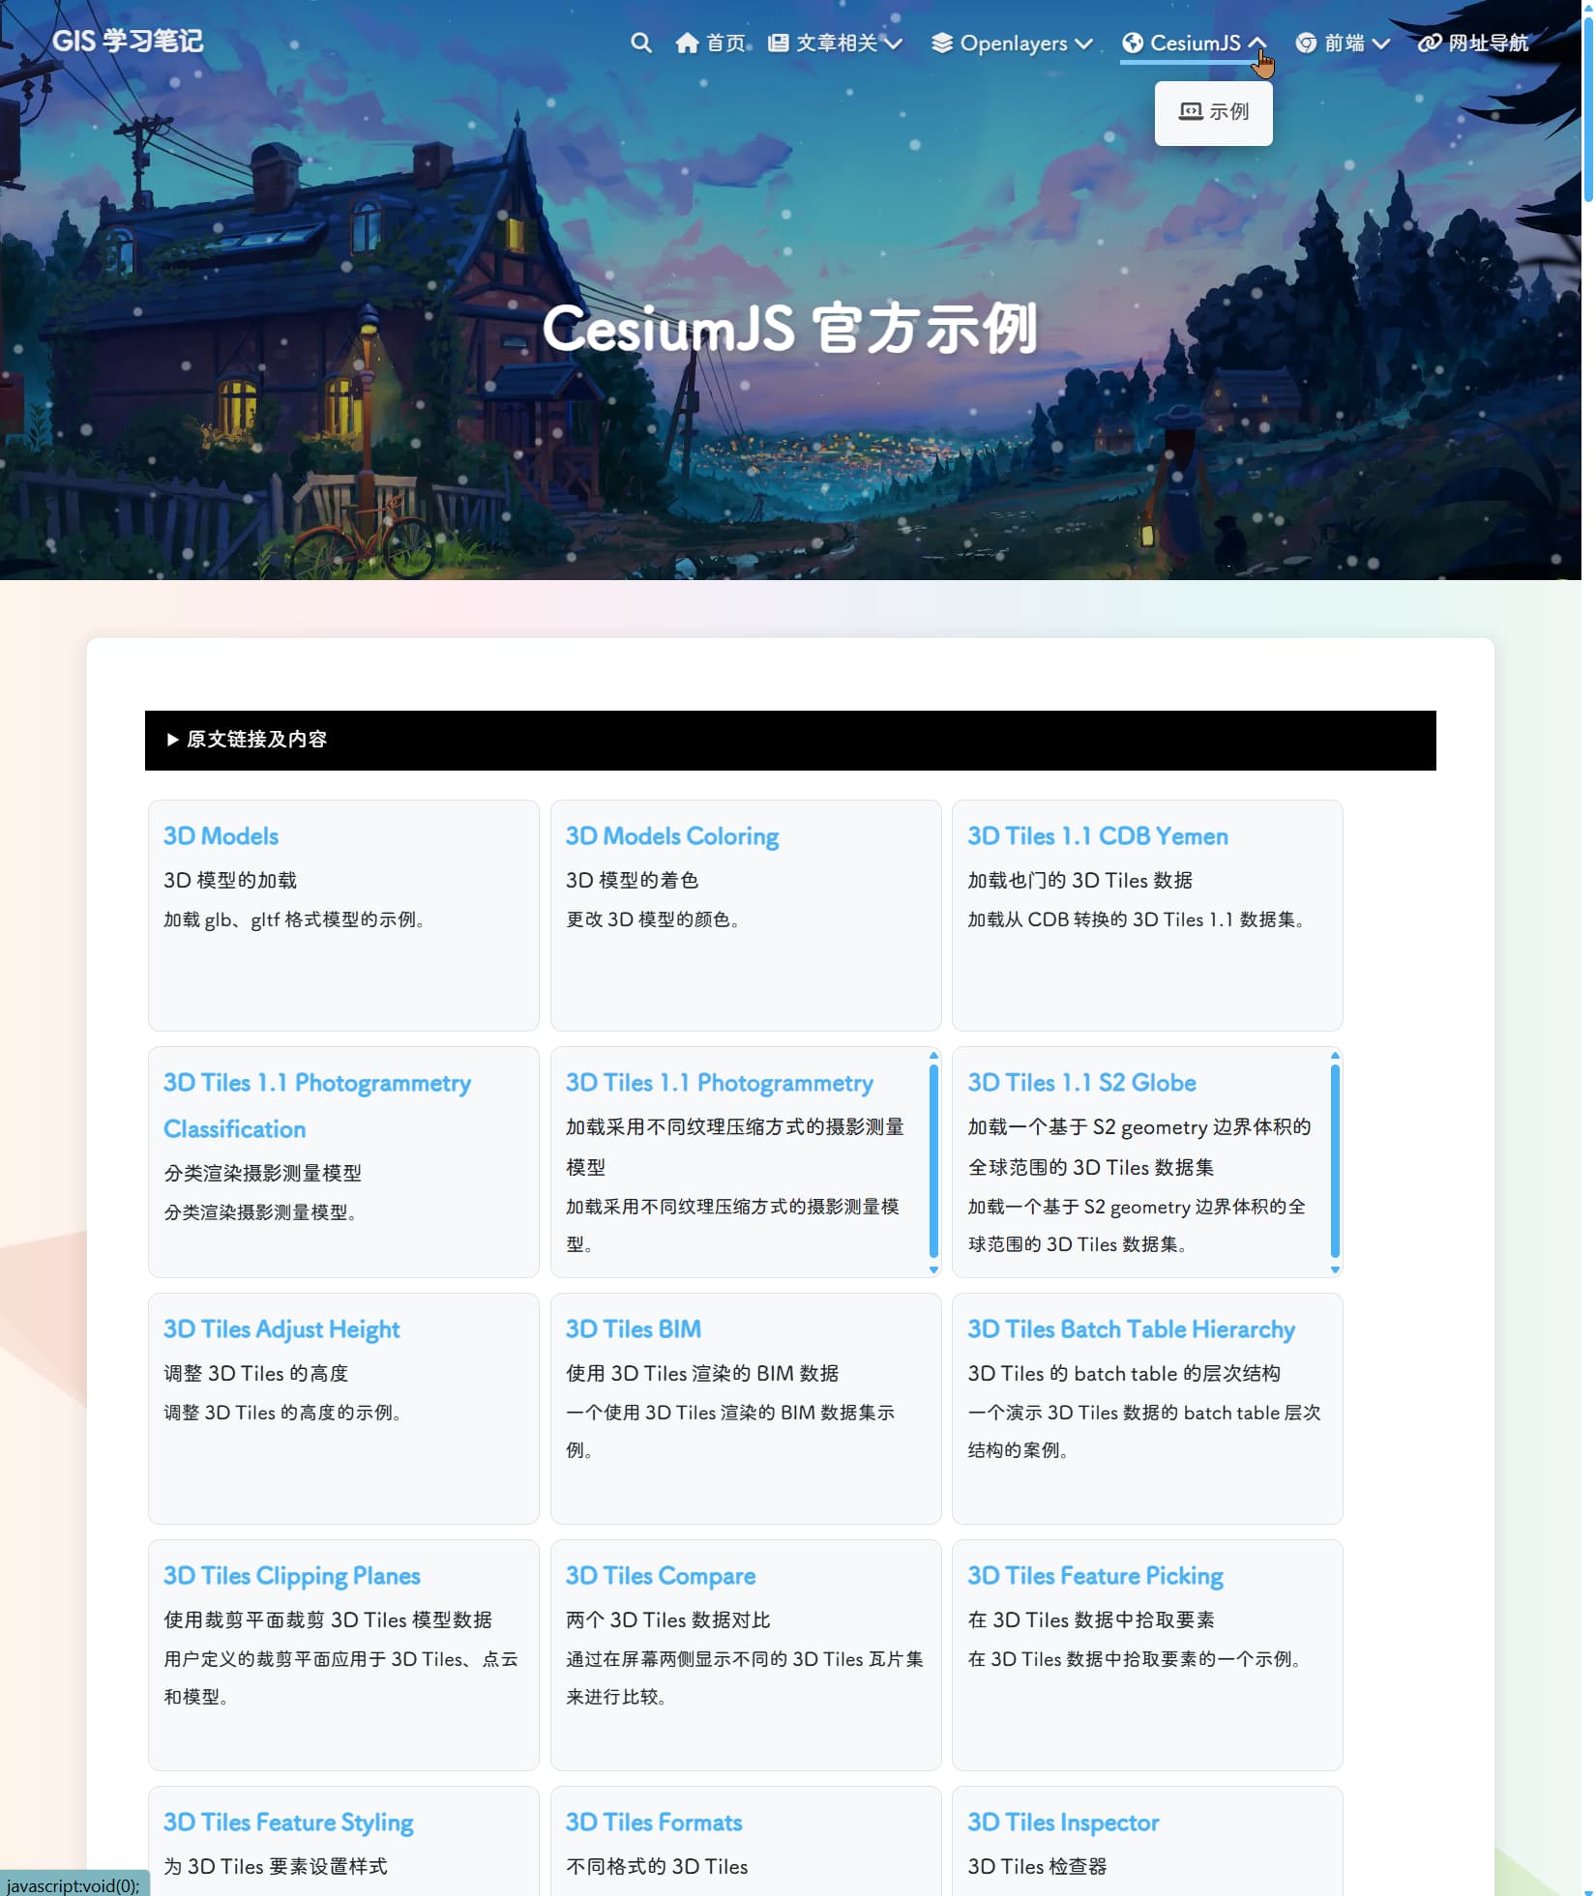Open the 3D Tiles Inspector link

(1063, 1822)
